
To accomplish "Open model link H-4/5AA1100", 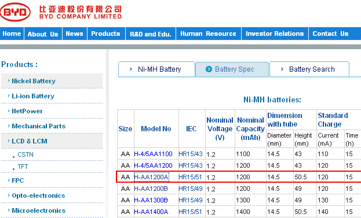I will 153,154.
